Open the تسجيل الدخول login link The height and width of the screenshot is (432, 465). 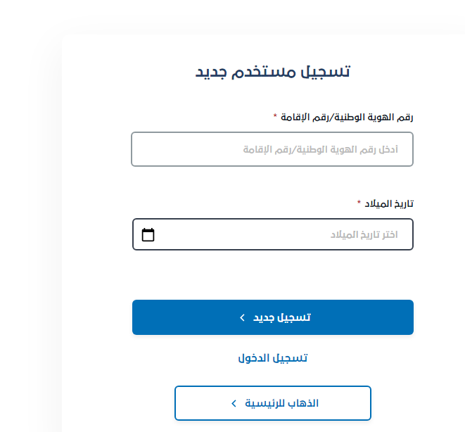(273, 358)
